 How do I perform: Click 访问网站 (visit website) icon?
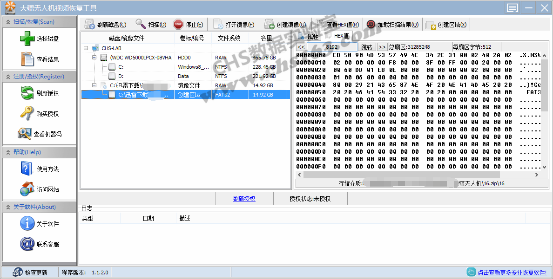click(x=27, y=189)
